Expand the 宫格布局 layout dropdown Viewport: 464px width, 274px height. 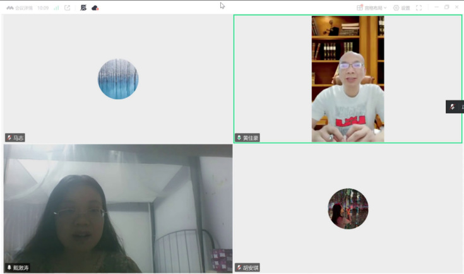[x=372, y=8]
